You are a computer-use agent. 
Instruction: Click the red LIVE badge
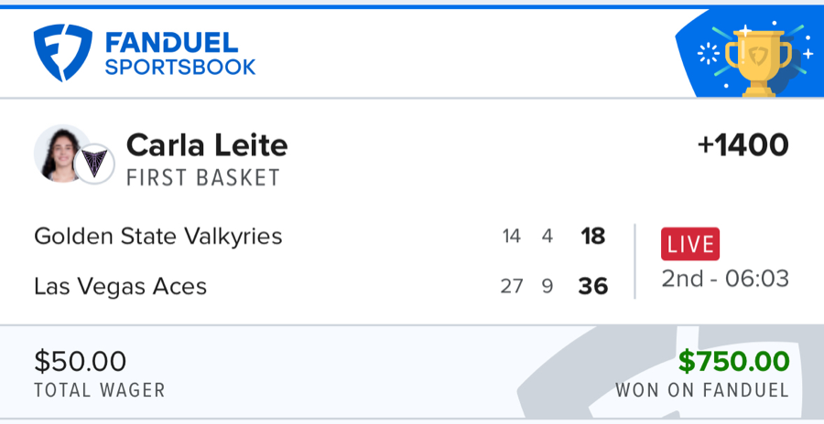coord(690,244)
